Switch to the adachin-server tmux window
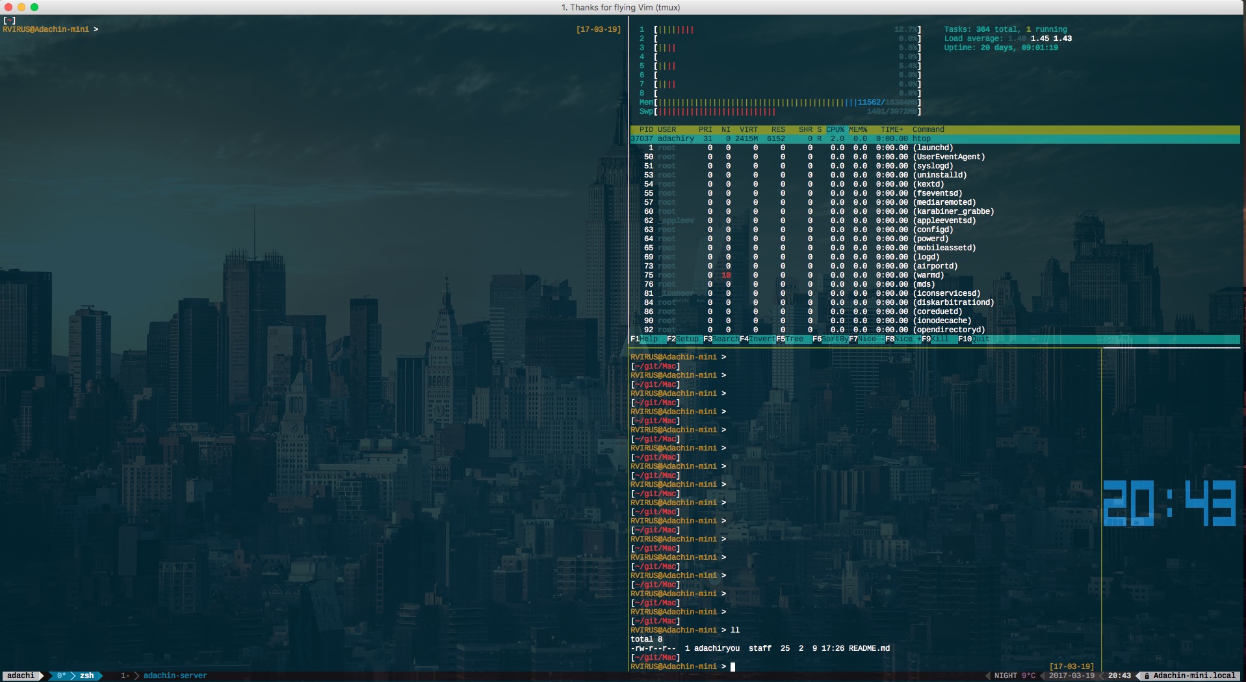The width and height of the screenshot is (1246, 682). (x=175, y=676)
